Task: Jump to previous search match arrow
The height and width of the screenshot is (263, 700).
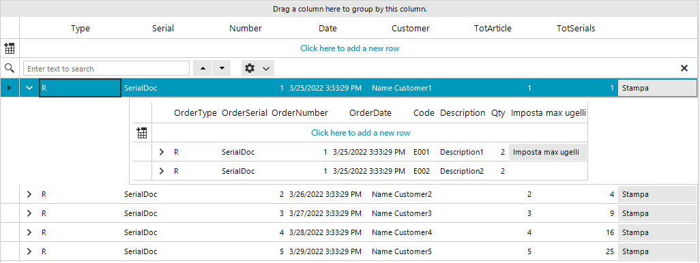Action: [x=203, y=68]
